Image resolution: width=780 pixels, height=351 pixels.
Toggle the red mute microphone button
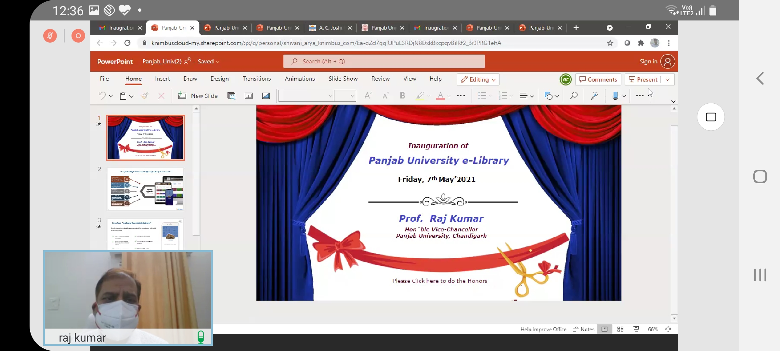pos(50,36)
